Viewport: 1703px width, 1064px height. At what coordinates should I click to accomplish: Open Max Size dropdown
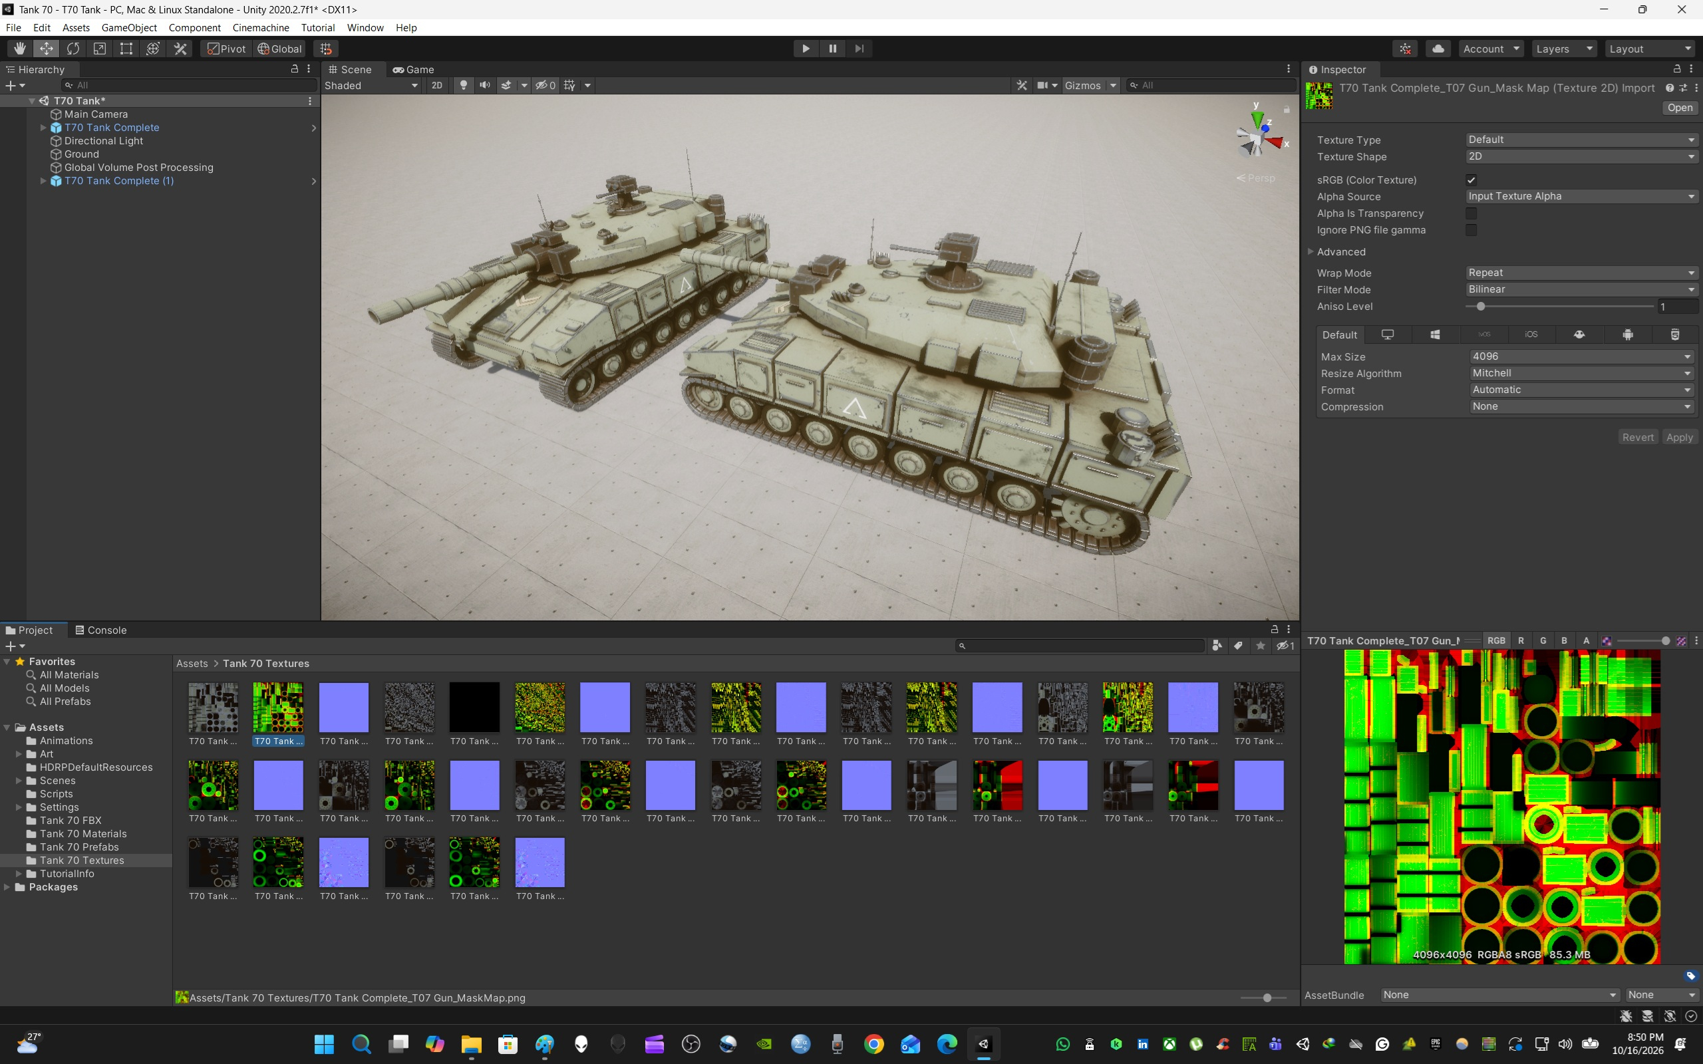1582,357
